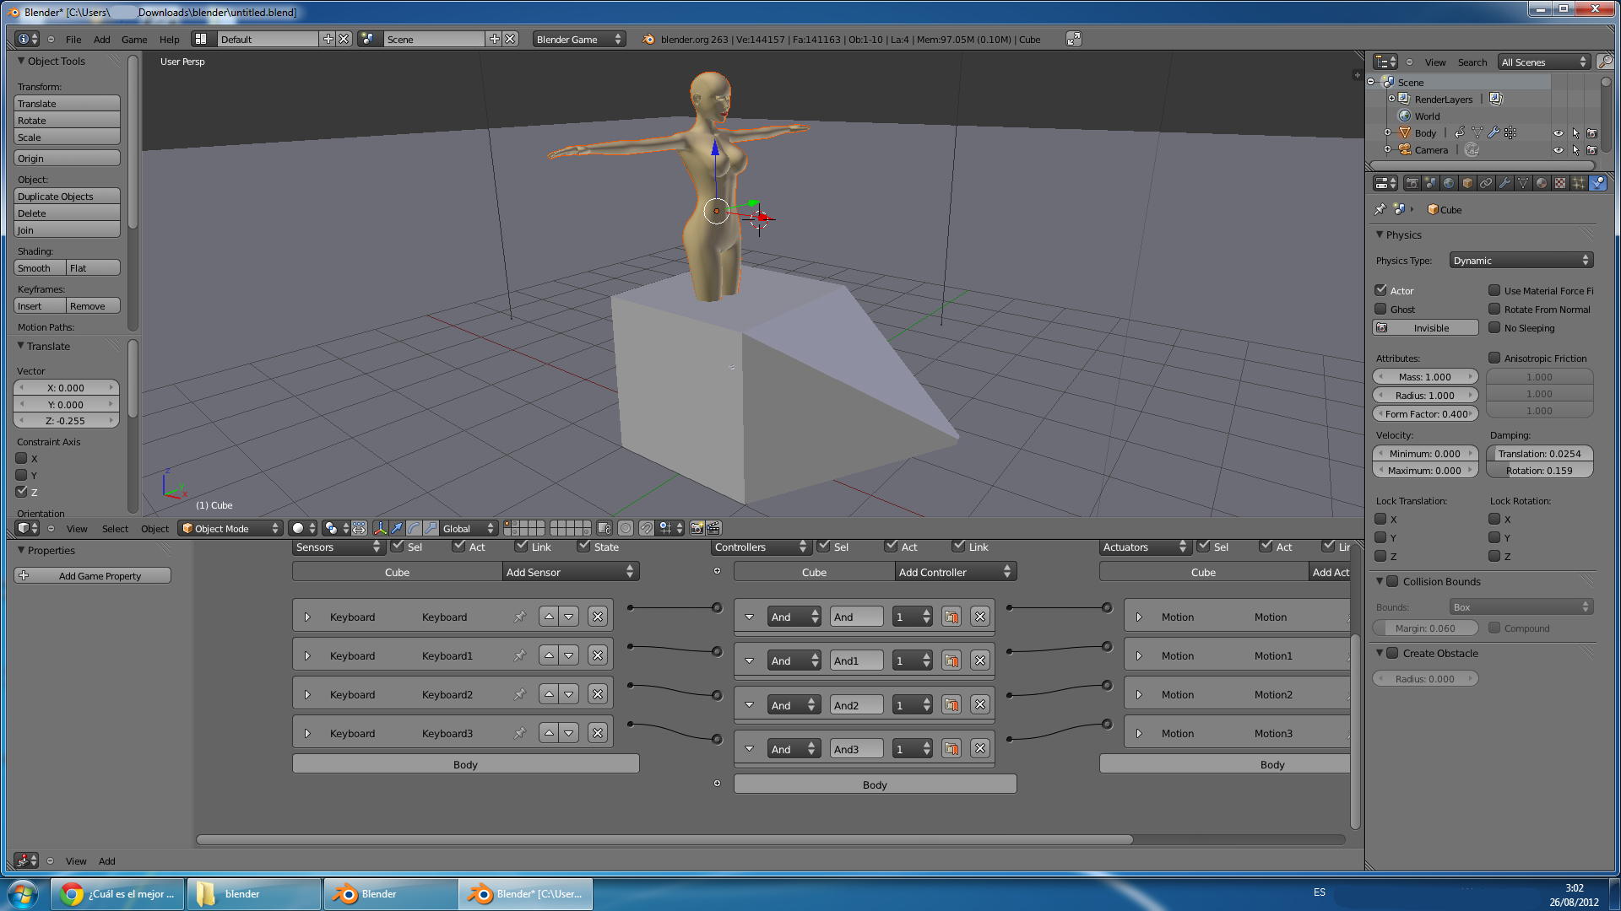Expand the Keyboard1 sensor details

point(307,656)
